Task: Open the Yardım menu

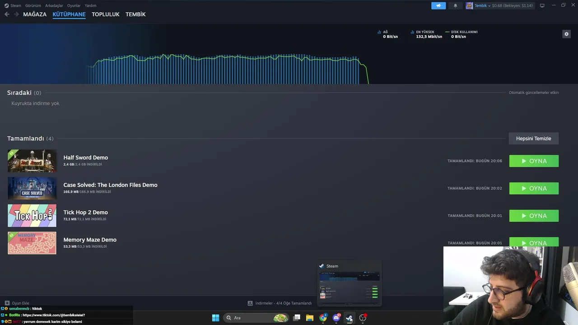Action: (90, 5)
